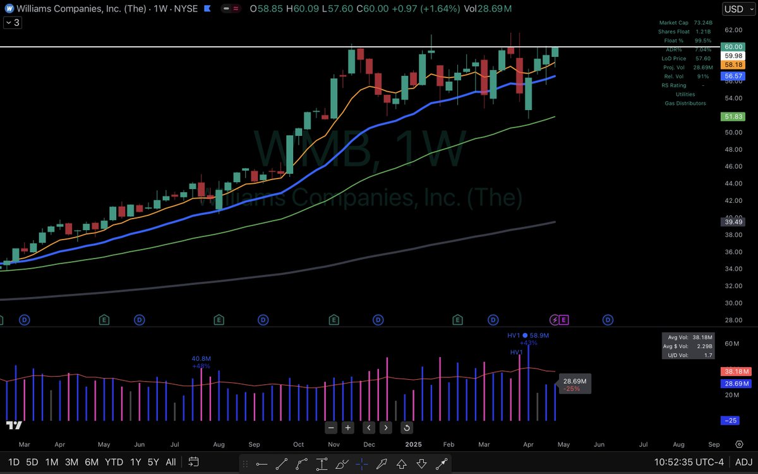Image resolution: width=758 pixels, height=474 pixels.
Task: Click the red 38.18M volume average label
Action: pos(736,372)
